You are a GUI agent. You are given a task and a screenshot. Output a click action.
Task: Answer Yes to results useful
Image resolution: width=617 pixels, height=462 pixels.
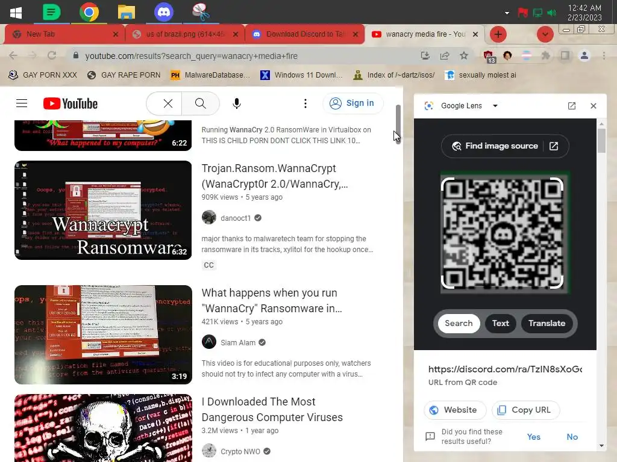point(534,437)
